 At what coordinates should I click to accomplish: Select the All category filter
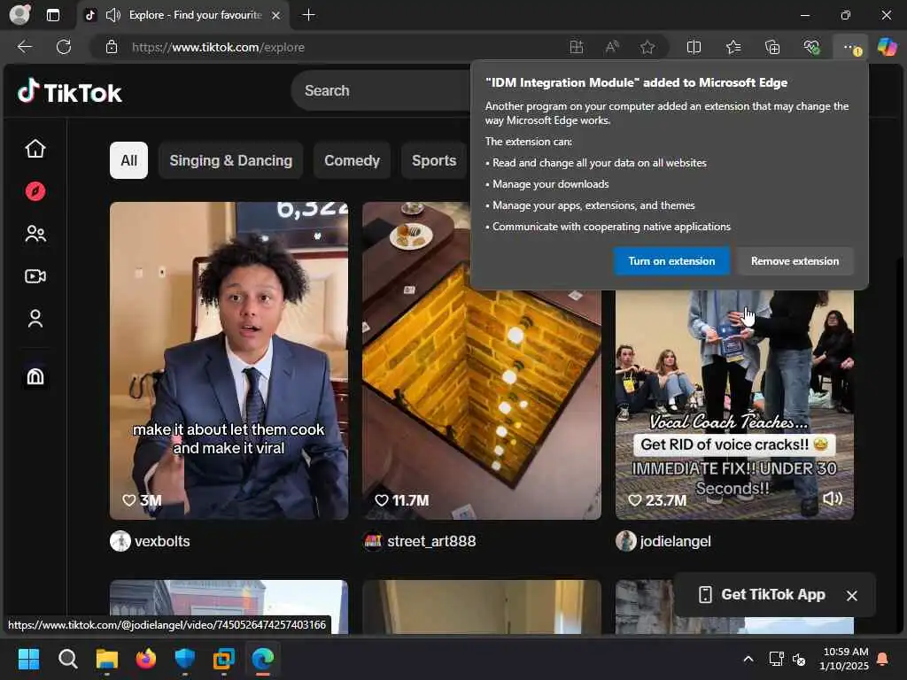point(128,160)
